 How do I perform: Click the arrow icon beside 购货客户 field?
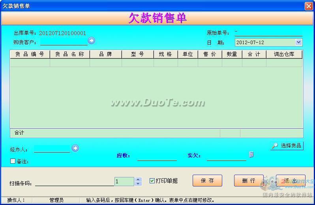click(x=92, y=41)
